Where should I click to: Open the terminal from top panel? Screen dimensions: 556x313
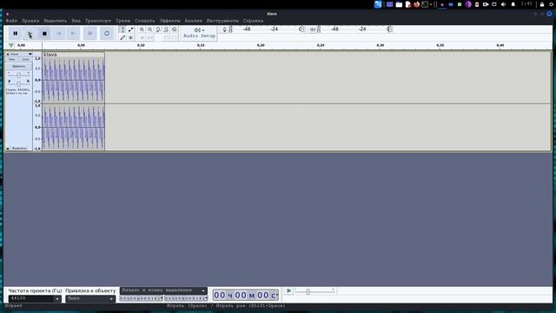pos(425,4)
